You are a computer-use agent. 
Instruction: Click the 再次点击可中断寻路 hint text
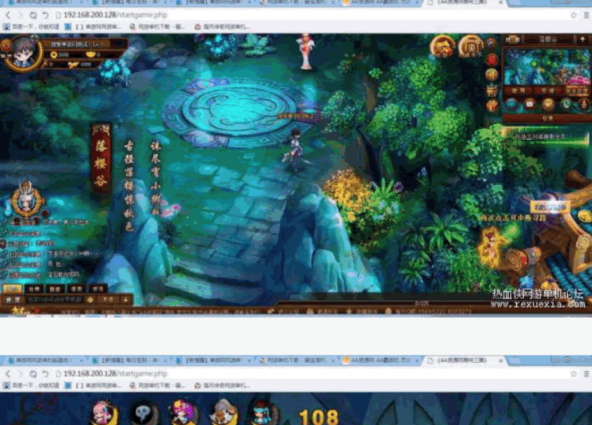(x=514, y=218)
